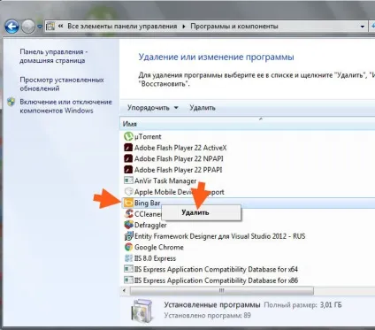375x330 pixels.
Task: Choose 'Удалить' in the context menu
Action: (x=201, y=212)
